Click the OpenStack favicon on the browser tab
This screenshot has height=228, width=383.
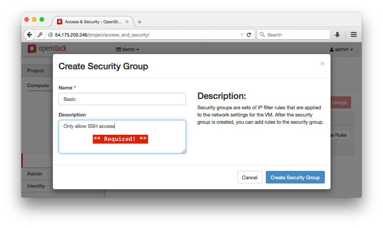point(59,22)
